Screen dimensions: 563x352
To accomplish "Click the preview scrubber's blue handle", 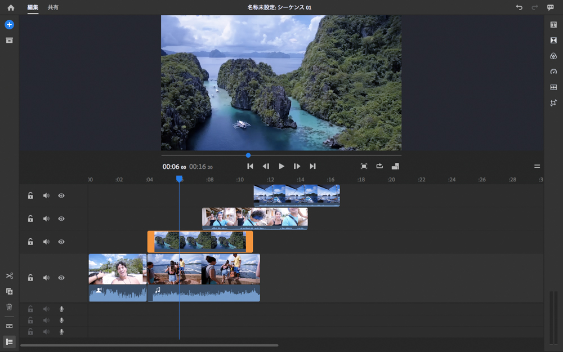I will click(248, 155).
